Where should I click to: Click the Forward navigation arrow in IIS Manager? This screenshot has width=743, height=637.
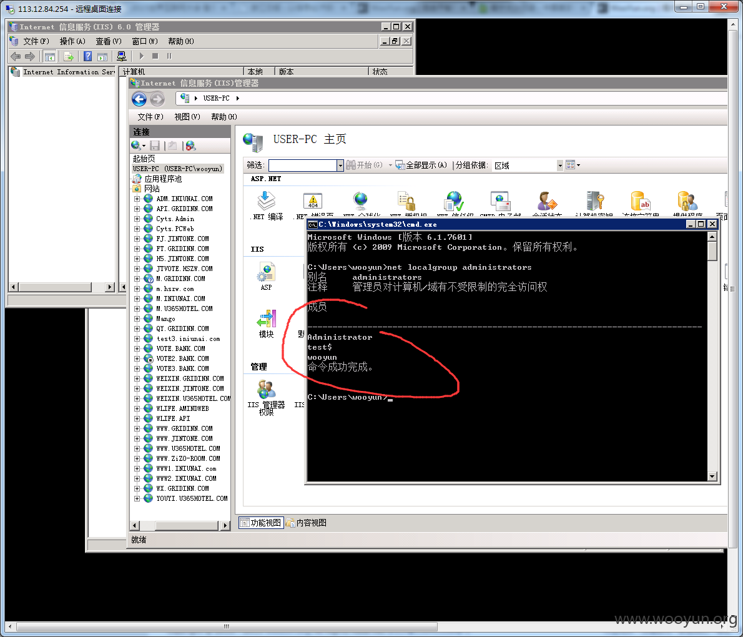[157, 99]
